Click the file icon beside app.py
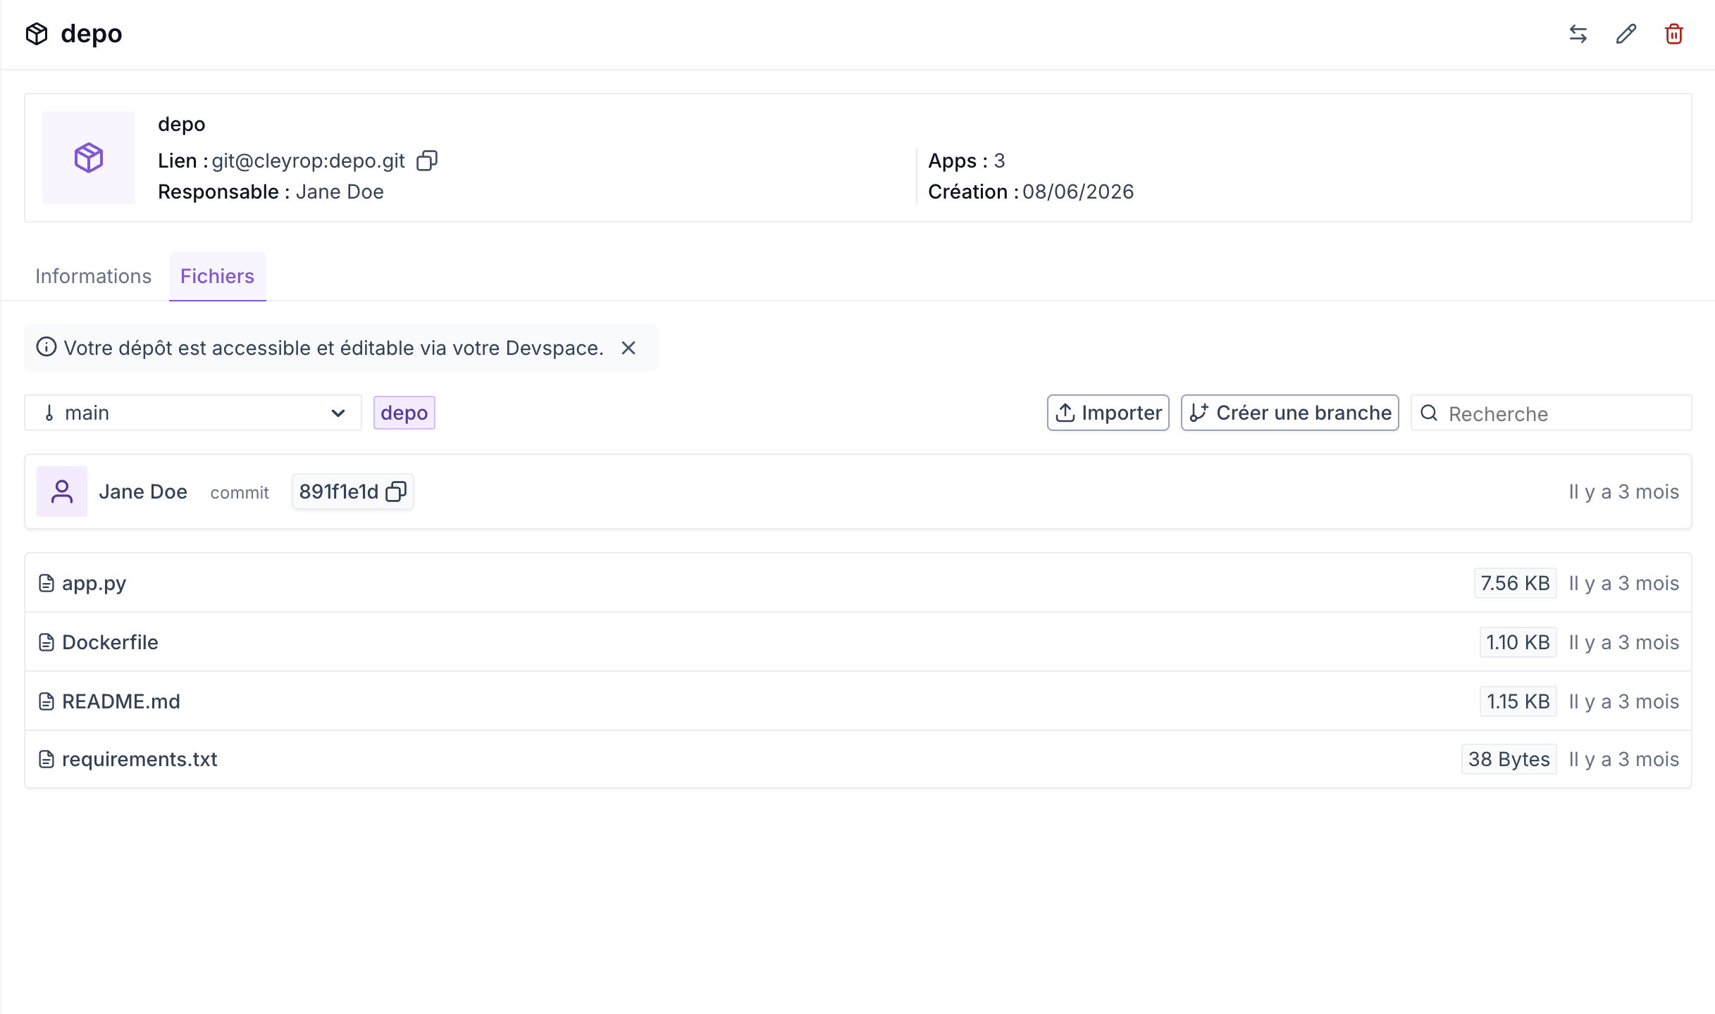1715x1014 pixels. (x=47, y=583)
